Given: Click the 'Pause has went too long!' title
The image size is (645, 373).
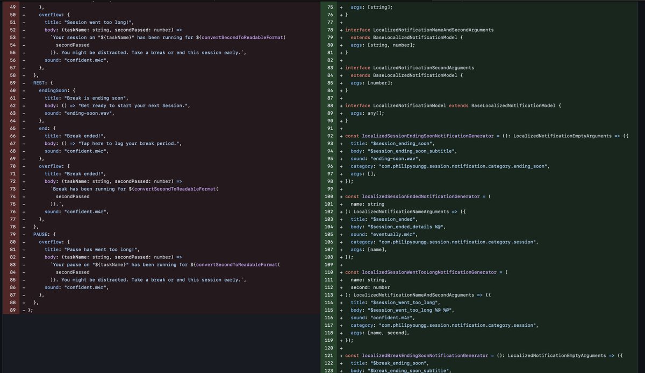Looking at the screenshot, I should click(101, 250).
